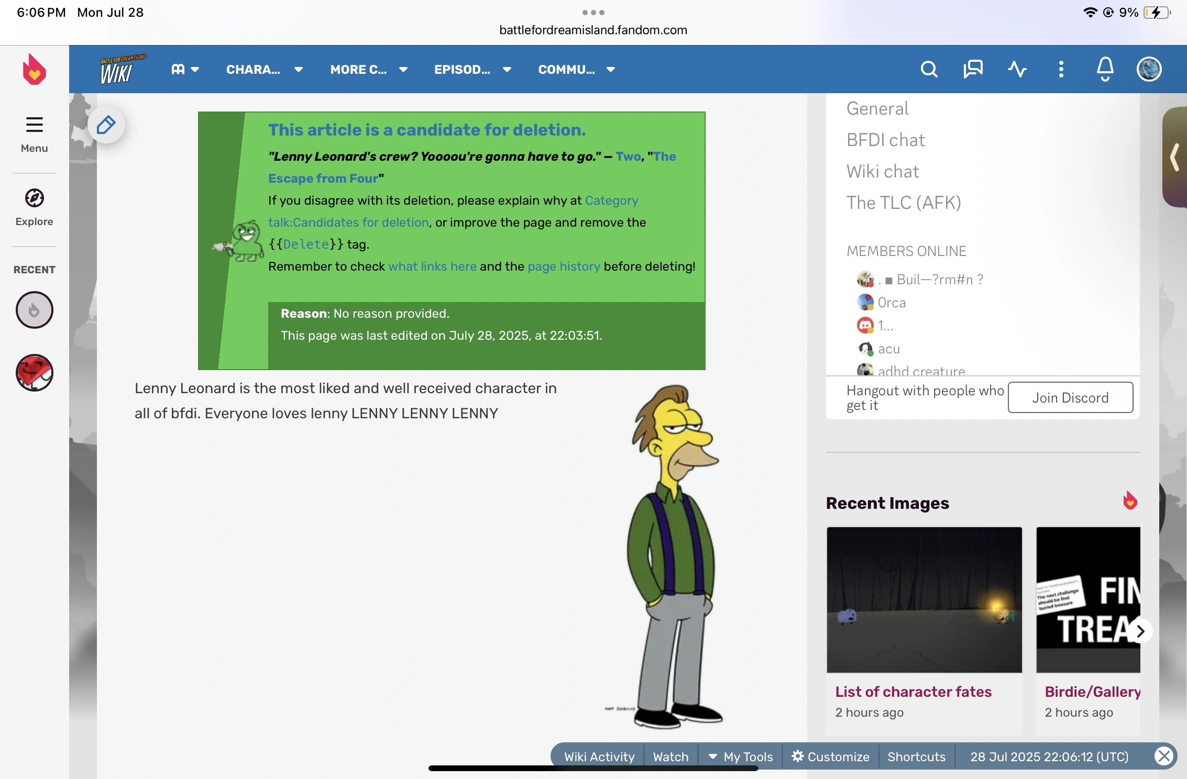Open the Discussions chat bubbles icon

coord(973,69)
